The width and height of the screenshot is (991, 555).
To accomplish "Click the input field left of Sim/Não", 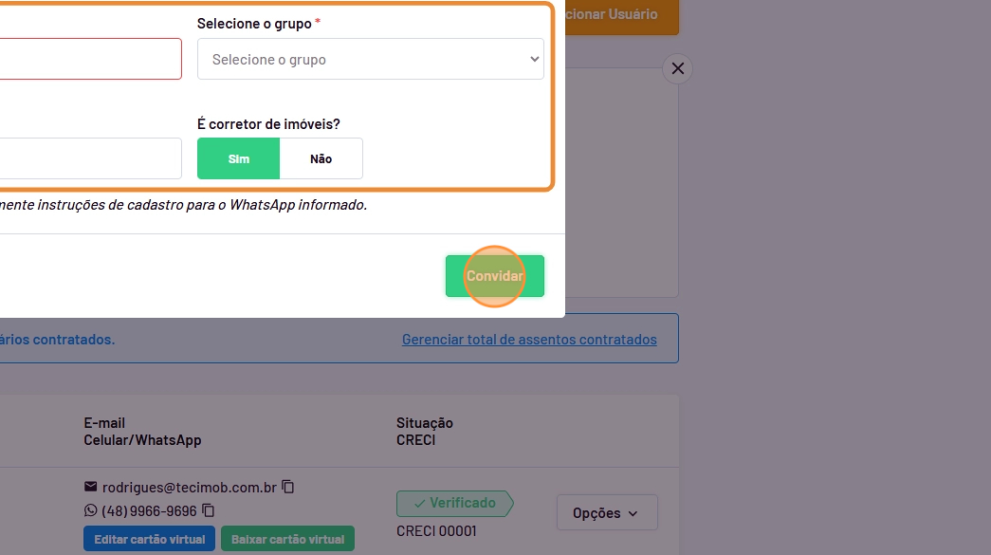I will tap(90, 158).
